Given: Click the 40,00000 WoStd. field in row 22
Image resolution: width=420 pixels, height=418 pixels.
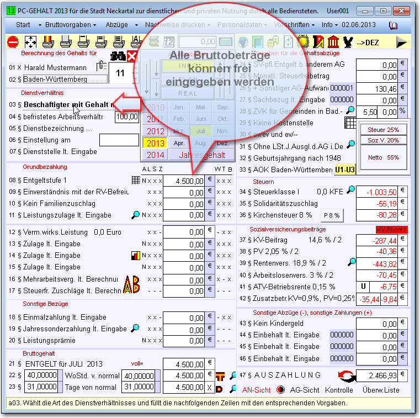Looking at the screenshot, I should point(41,375).
